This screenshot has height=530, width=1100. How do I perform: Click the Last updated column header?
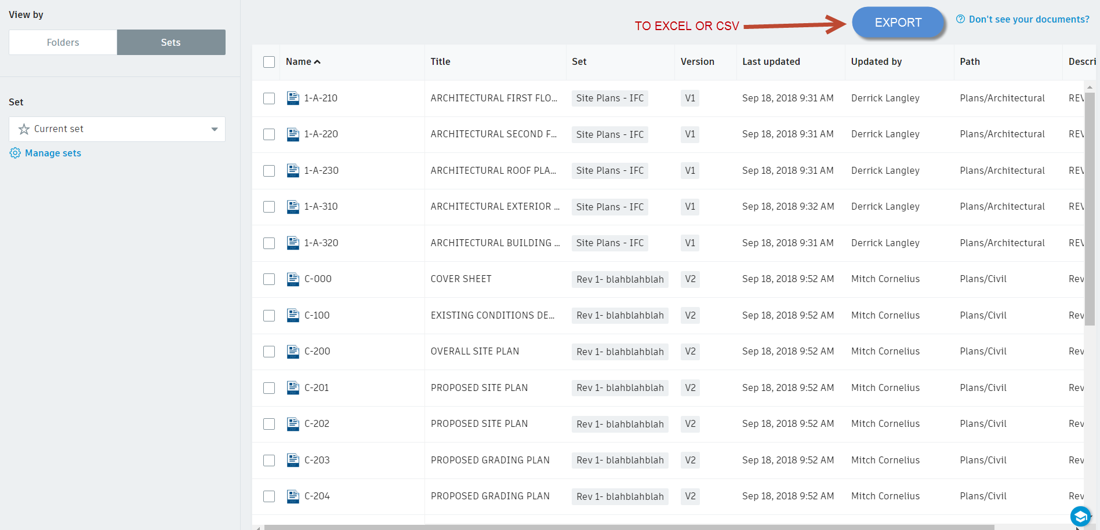coord(771,61)
